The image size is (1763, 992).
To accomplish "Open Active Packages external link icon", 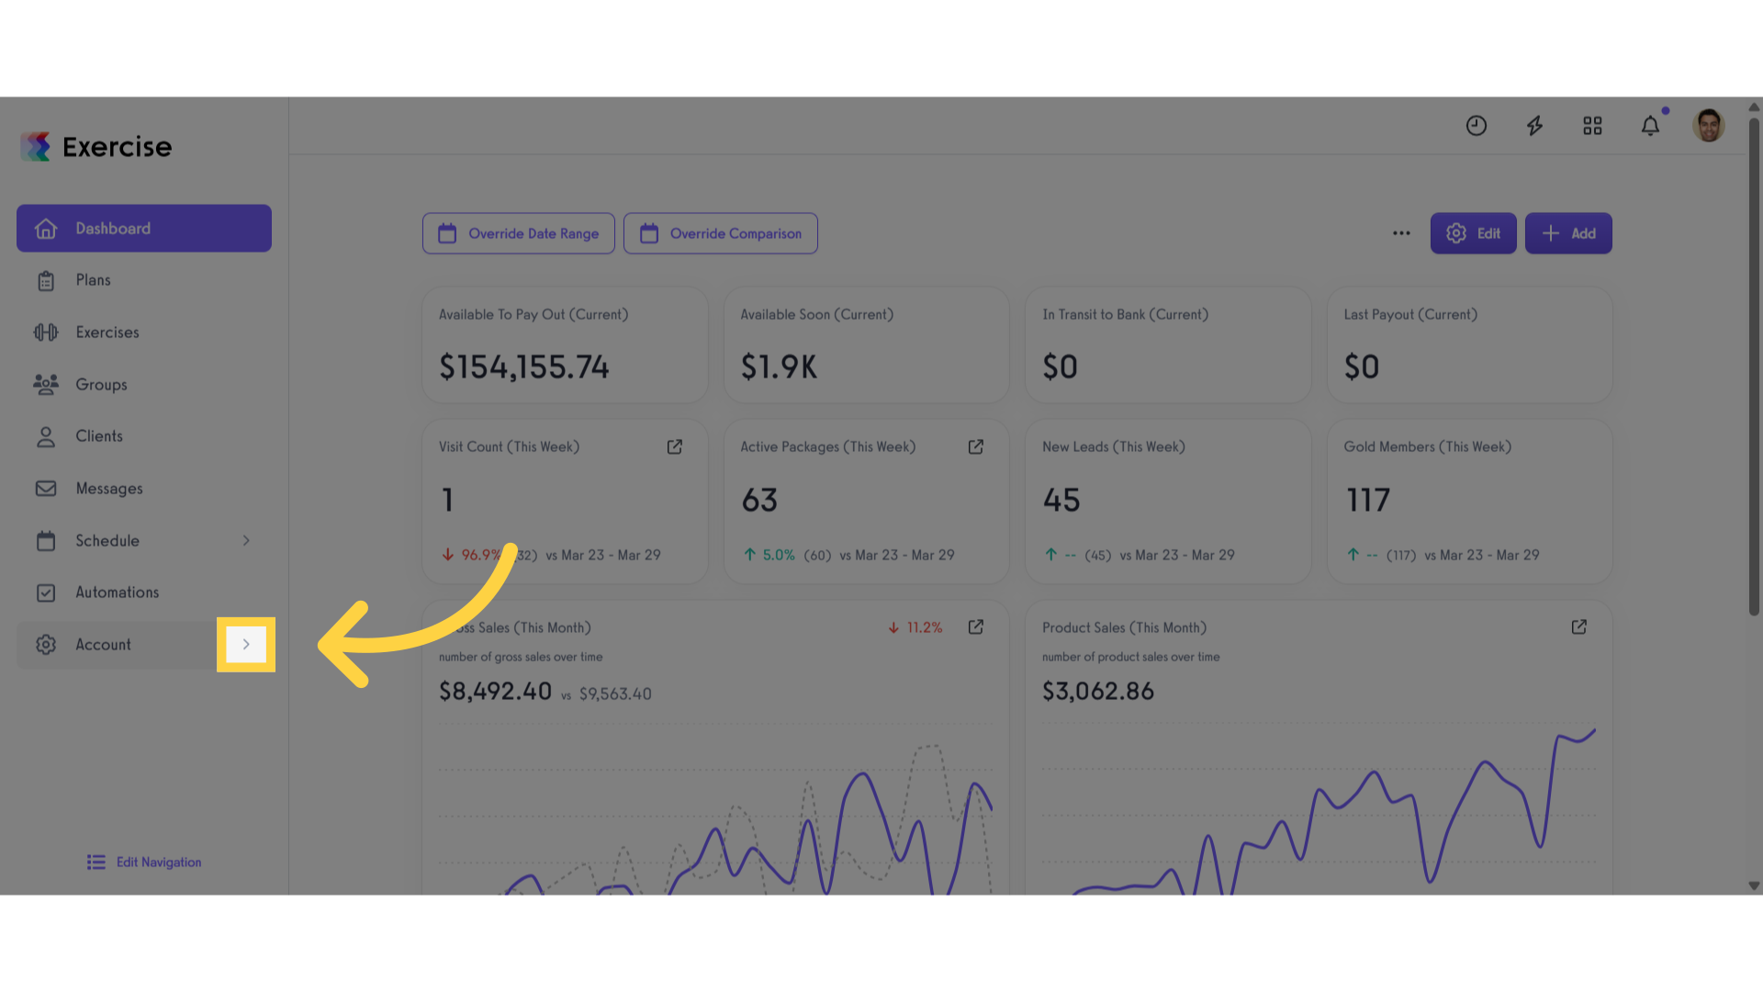I will coord(976,446).
